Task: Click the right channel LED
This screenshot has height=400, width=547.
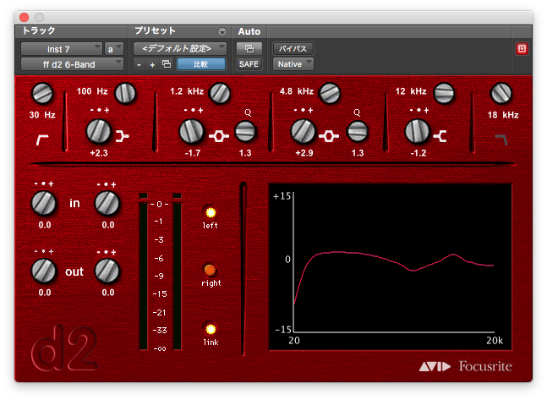Action: click(210, 270)
